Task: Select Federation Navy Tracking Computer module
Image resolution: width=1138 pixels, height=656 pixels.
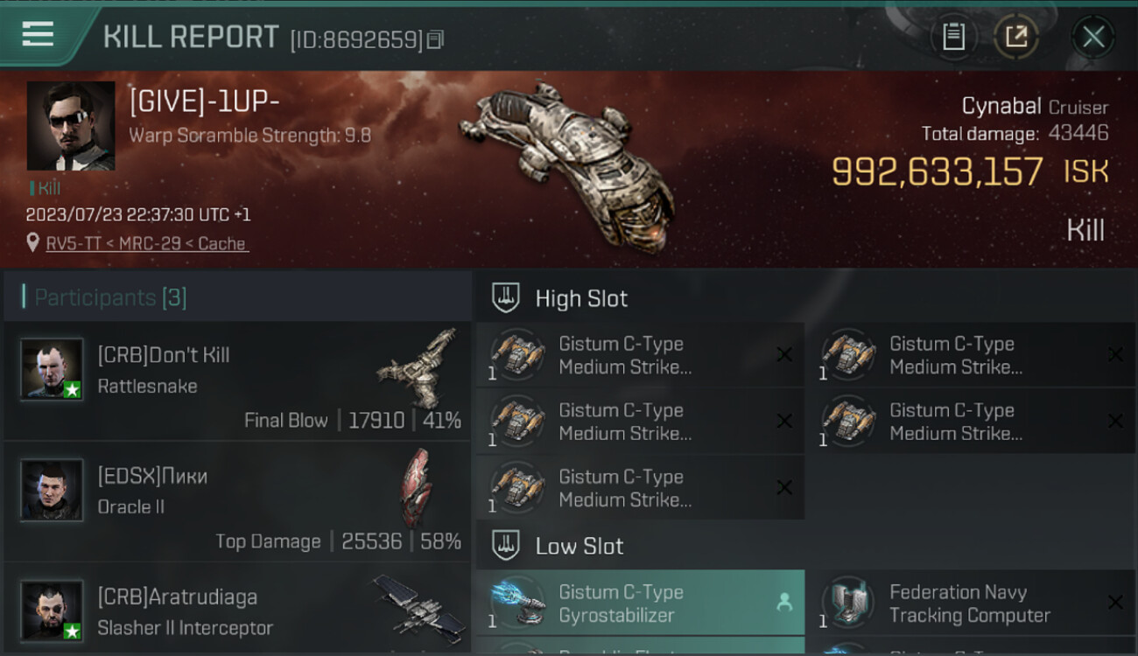Action: pos(972,603)
